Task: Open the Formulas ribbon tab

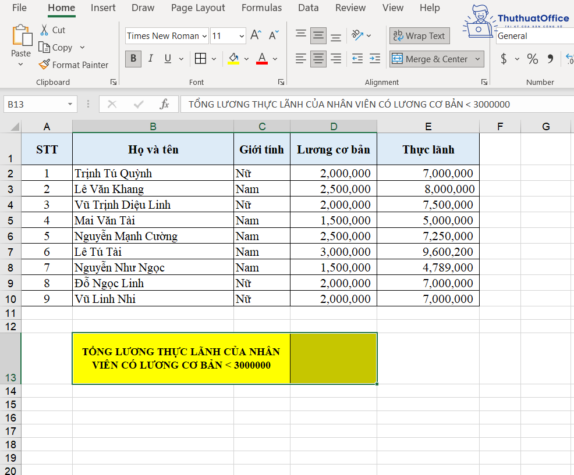Action: pyautogui.click(x=261, y=8)
